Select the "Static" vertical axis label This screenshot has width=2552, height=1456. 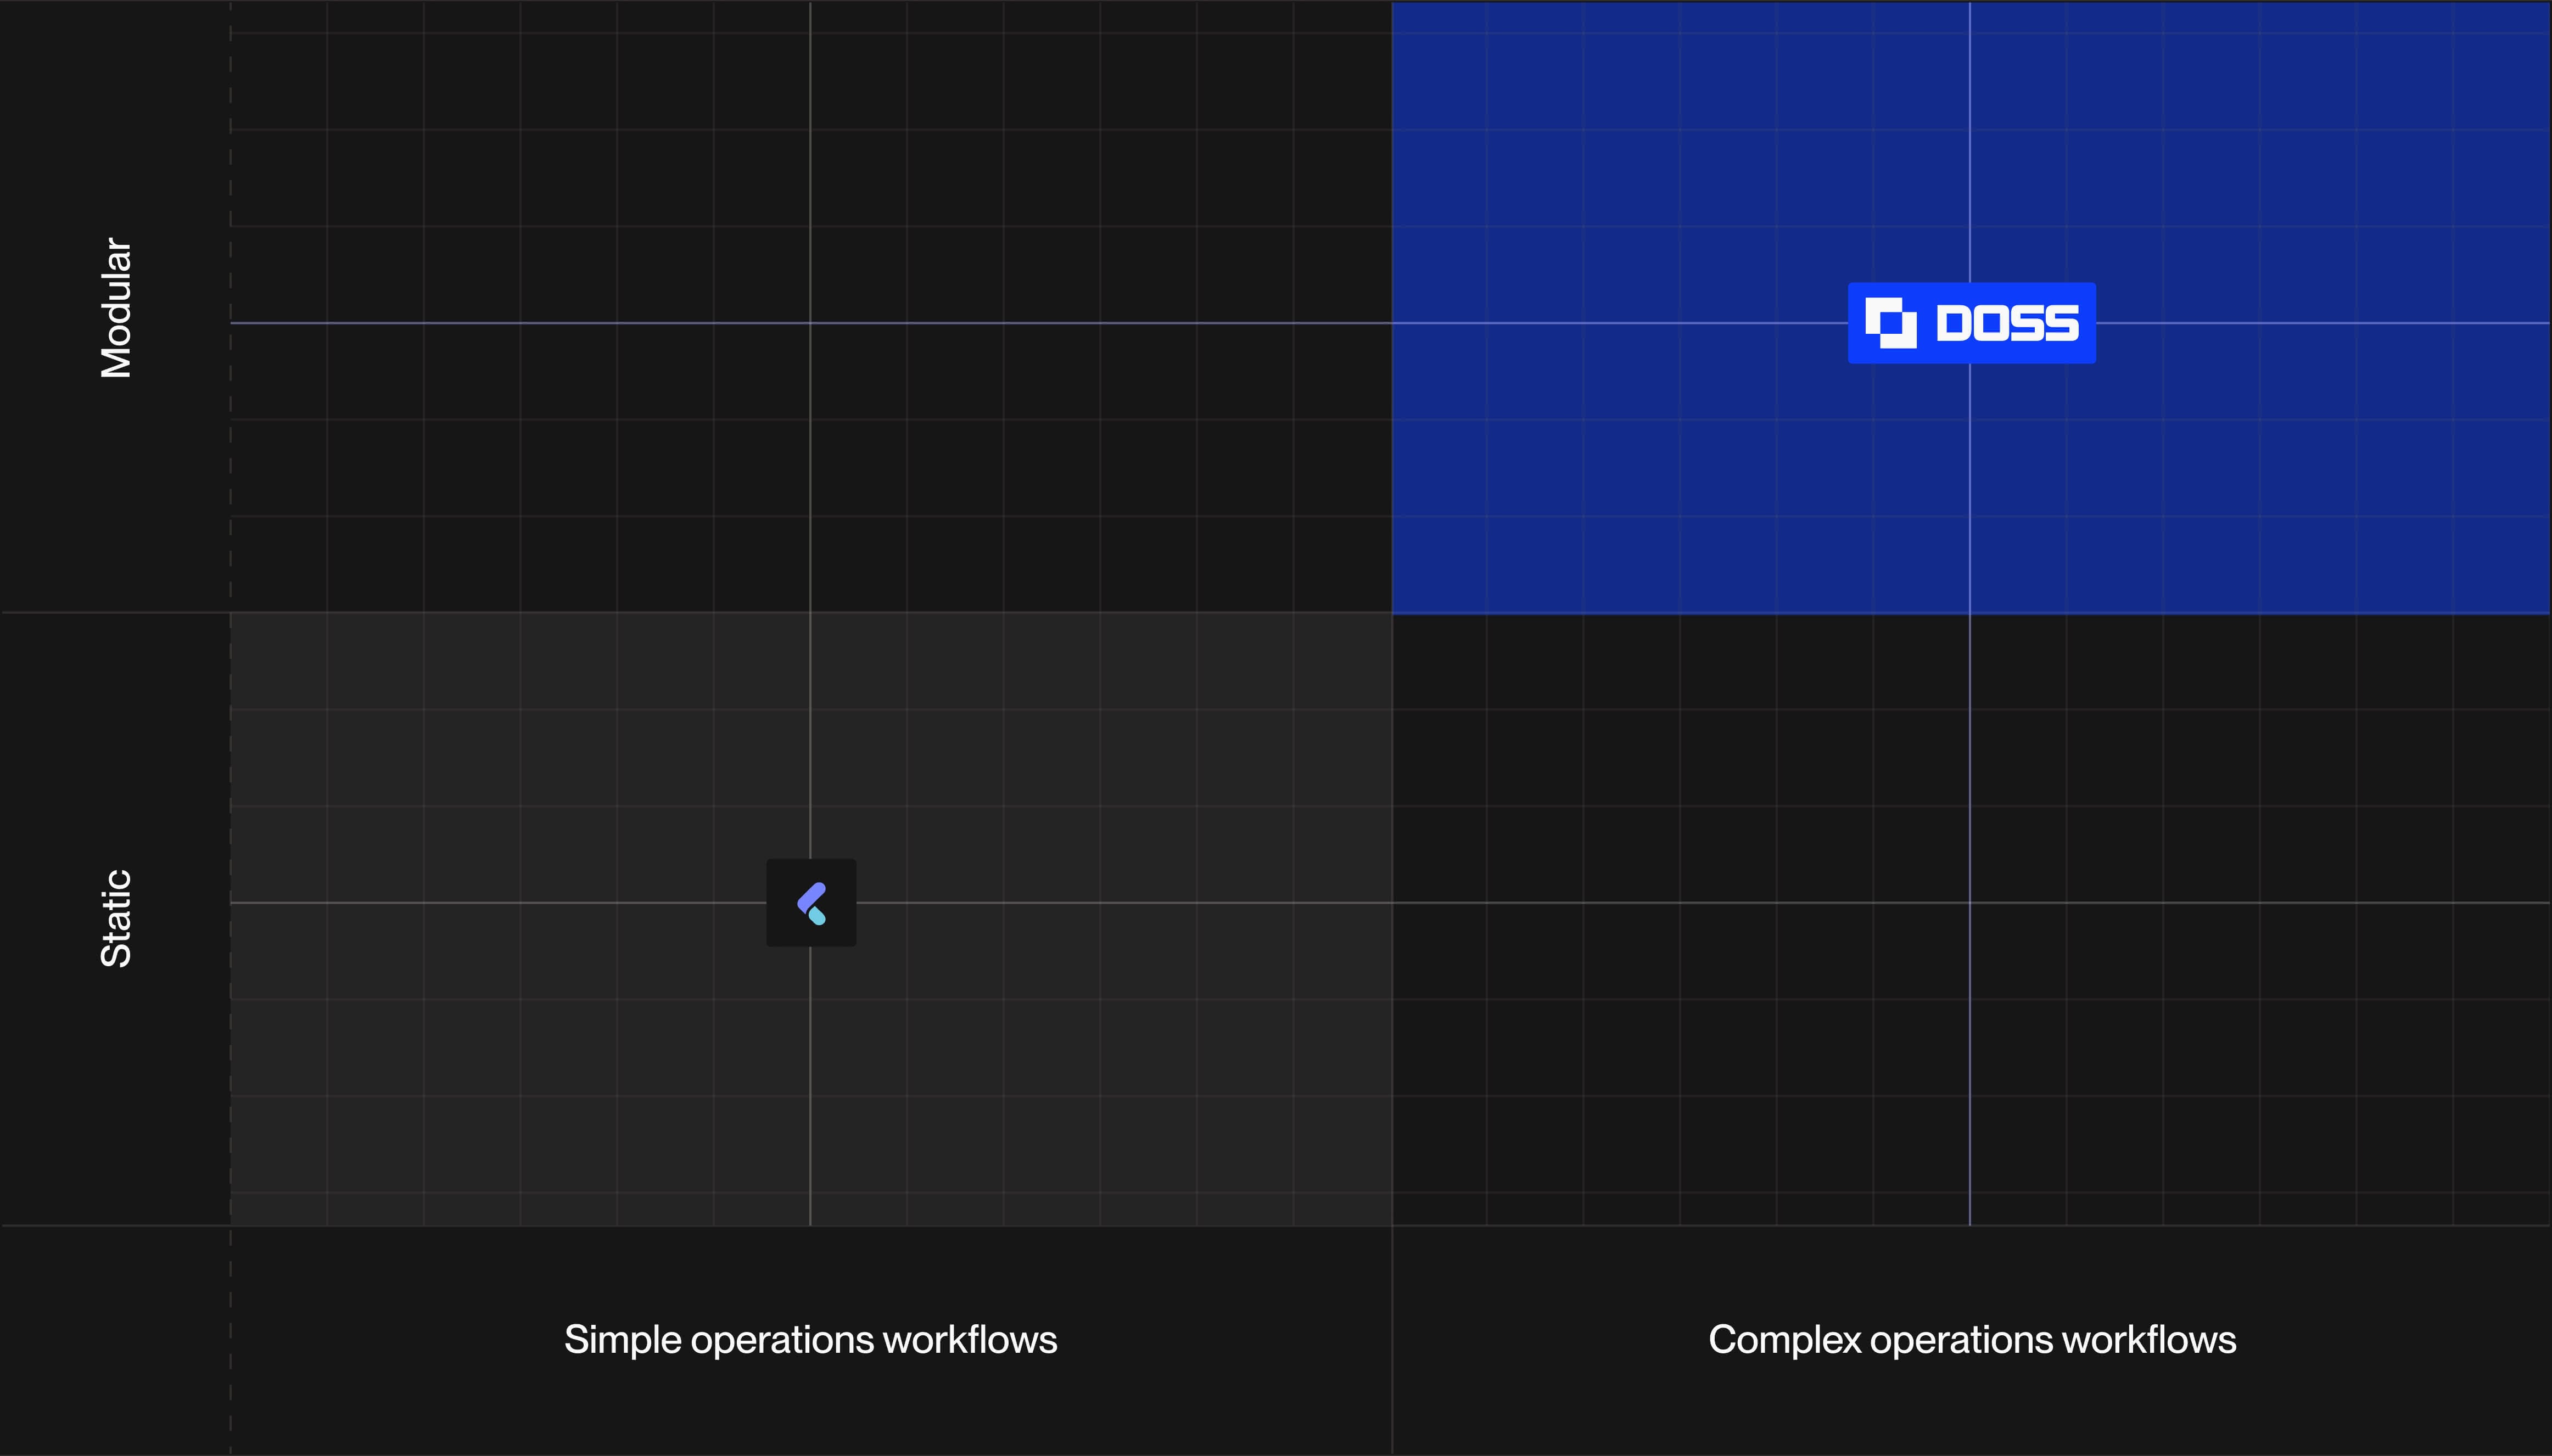[117, 918]
